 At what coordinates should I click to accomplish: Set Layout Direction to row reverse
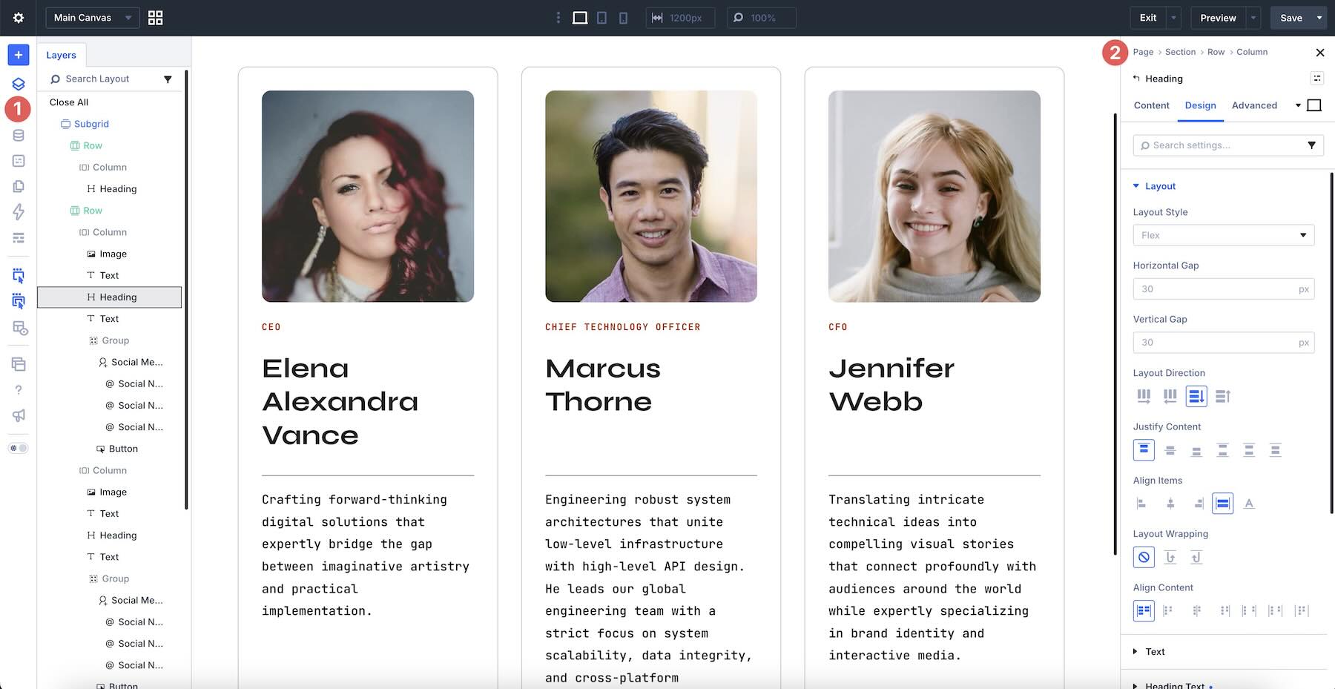(x=1170, y=397)
